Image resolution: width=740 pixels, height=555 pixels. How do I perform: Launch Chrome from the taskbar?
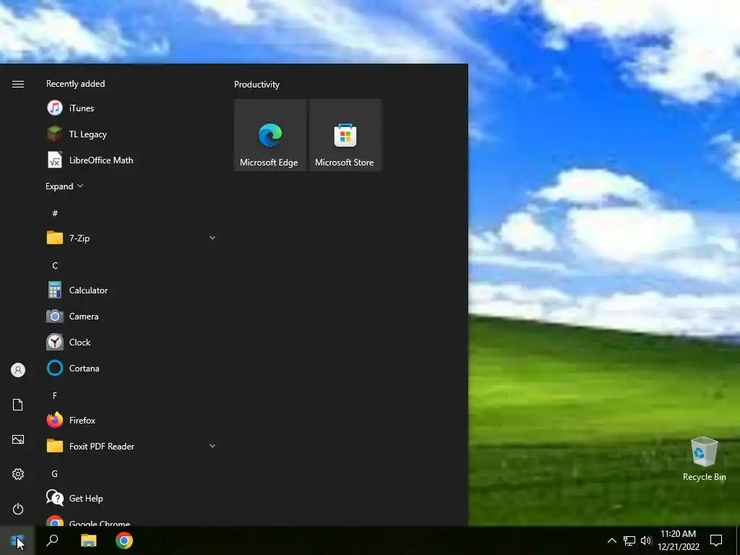[124, 541]
